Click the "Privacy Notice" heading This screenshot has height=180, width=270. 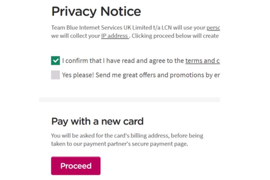tap(96, 11)
